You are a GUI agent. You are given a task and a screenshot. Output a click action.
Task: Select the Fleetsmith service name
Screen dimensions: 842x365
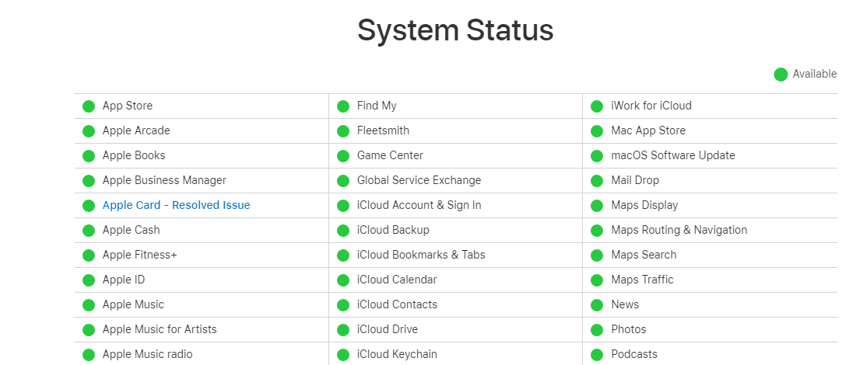(x=383, y=130)
